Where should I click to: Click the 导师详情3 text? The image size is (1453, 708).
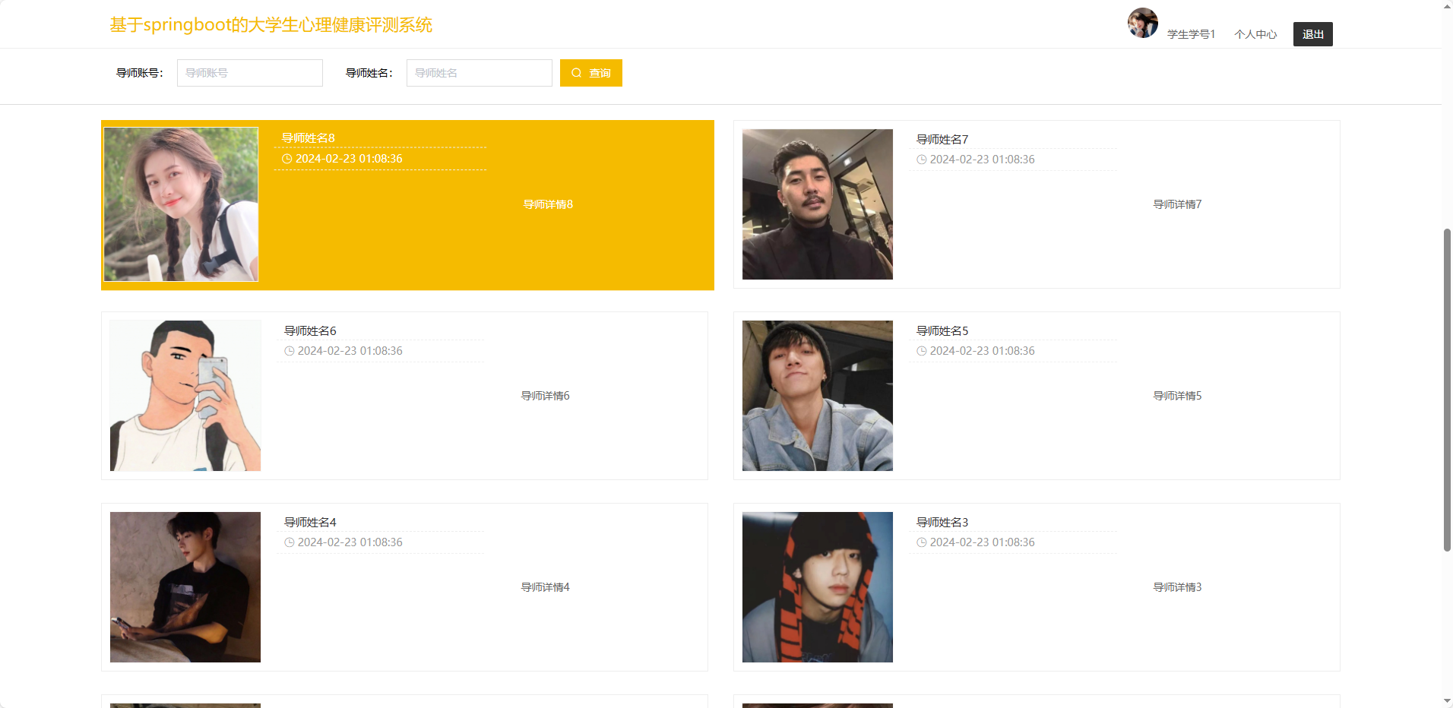click(1177, 587)
